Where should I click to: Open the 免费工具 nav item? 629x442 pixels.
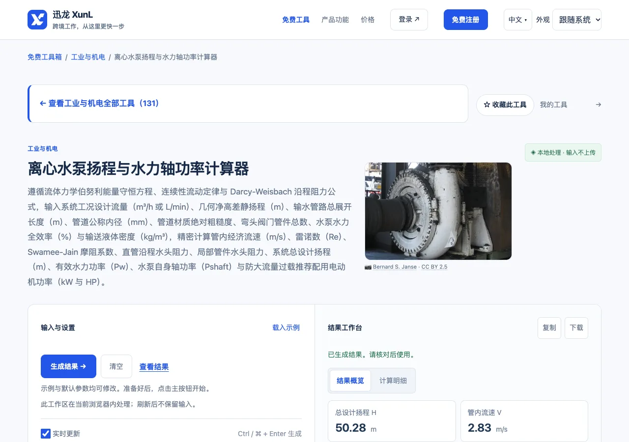point(296,20)
